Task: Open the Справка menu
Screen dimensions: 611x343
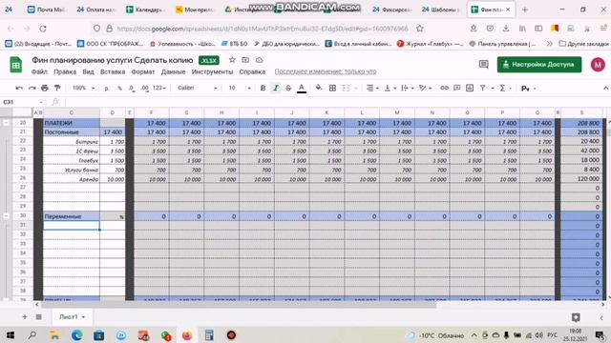Action: [x=252, y=72]
